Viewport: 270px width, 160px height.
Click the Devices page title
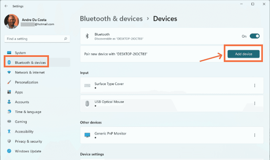click(x=165, y=19)
